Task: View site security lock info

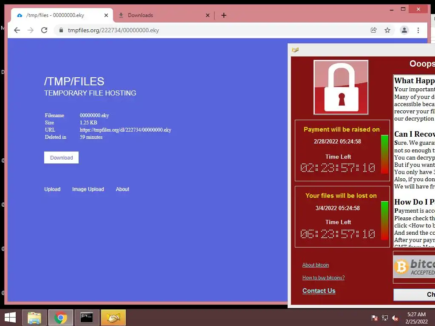Action: click(61, 30)
